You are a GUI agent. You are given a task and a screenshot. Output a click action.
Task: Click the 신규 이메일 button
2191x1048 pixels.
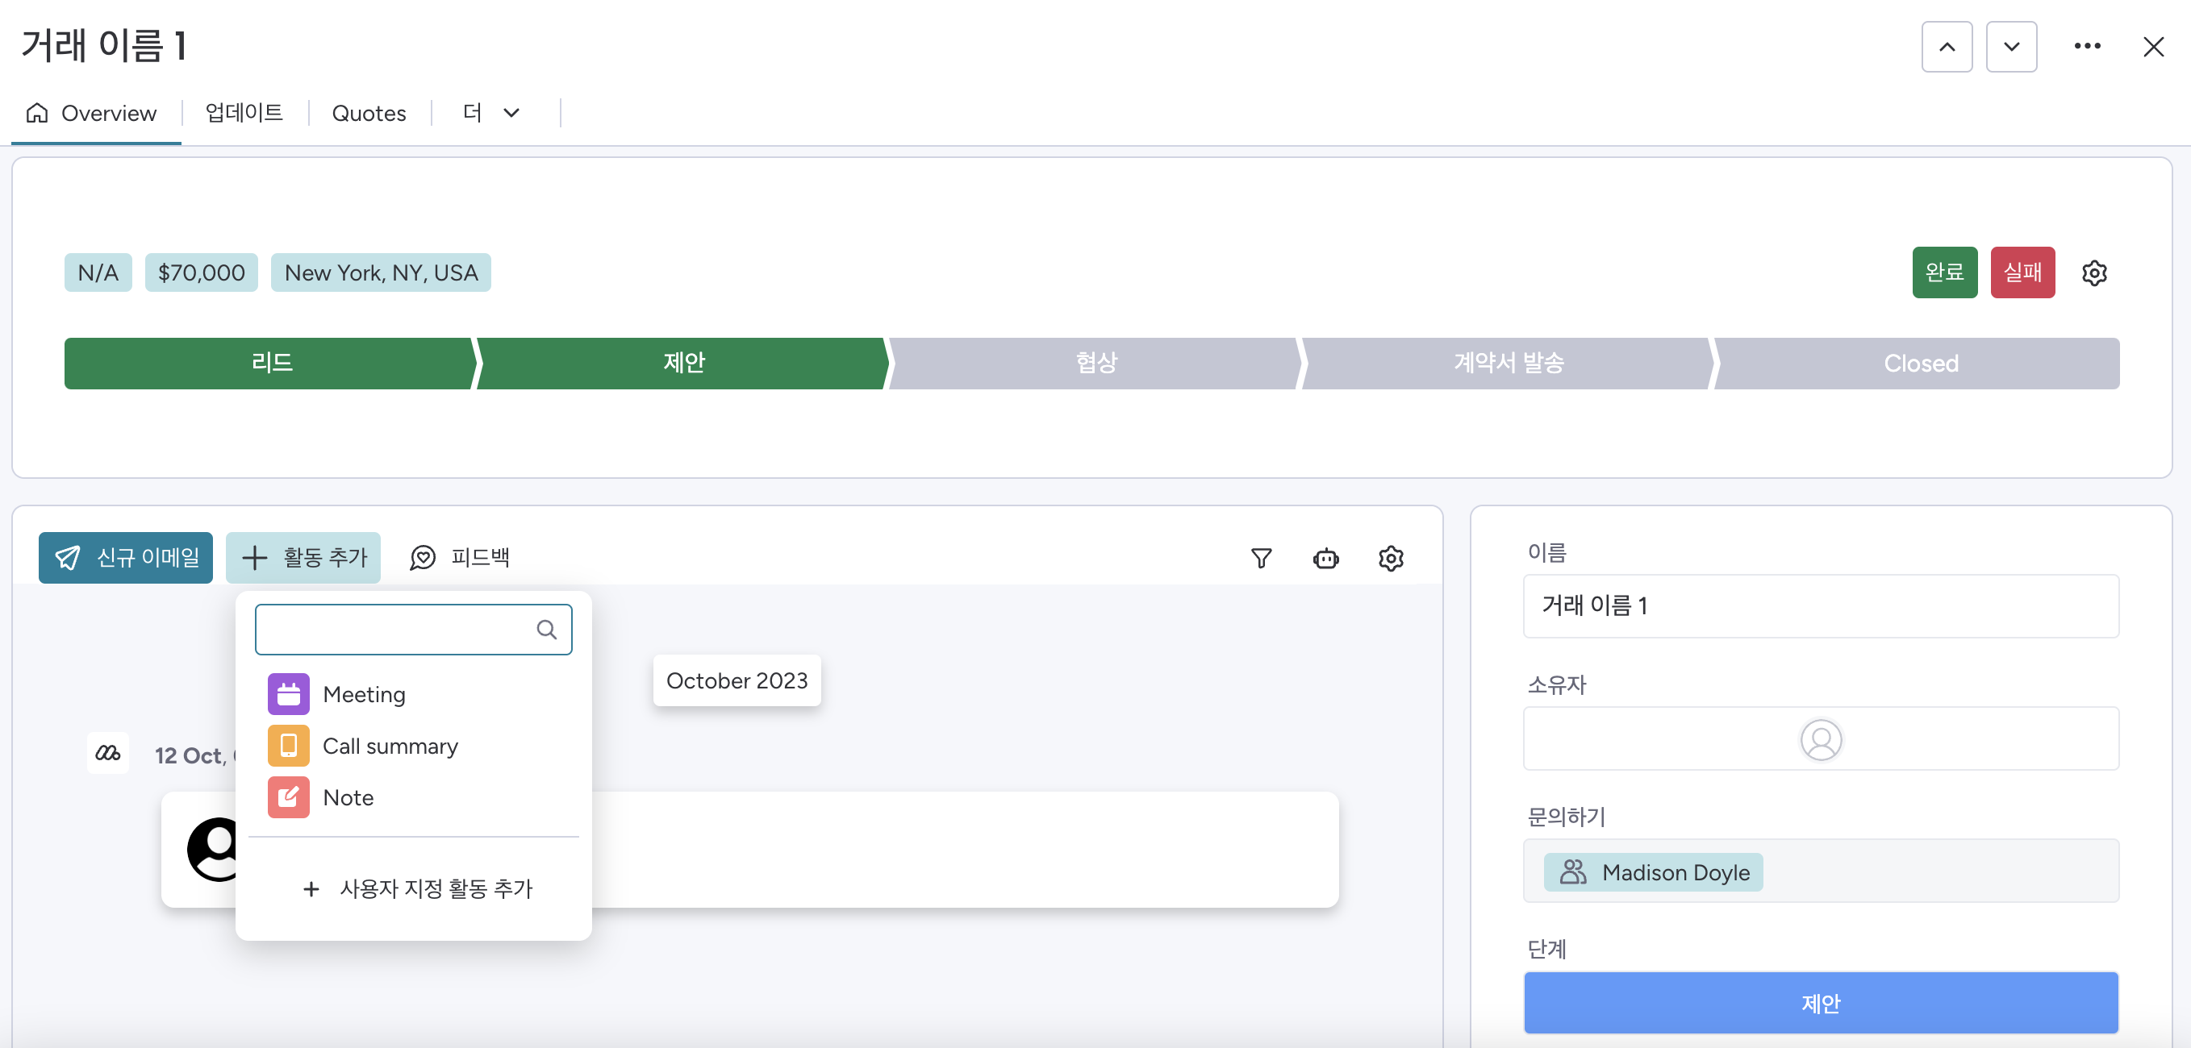tap(126, 558)
